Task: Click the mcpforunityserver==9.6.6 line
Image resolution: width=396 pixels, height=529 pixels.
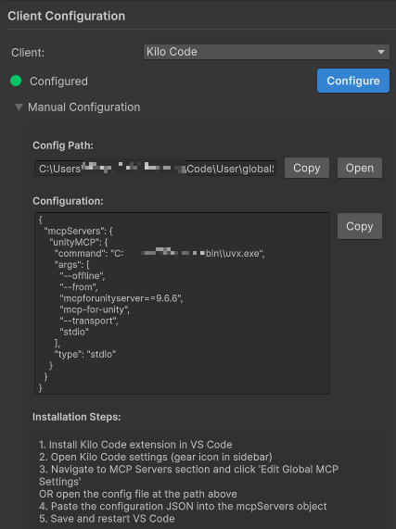Action: (x=121, y=298)
